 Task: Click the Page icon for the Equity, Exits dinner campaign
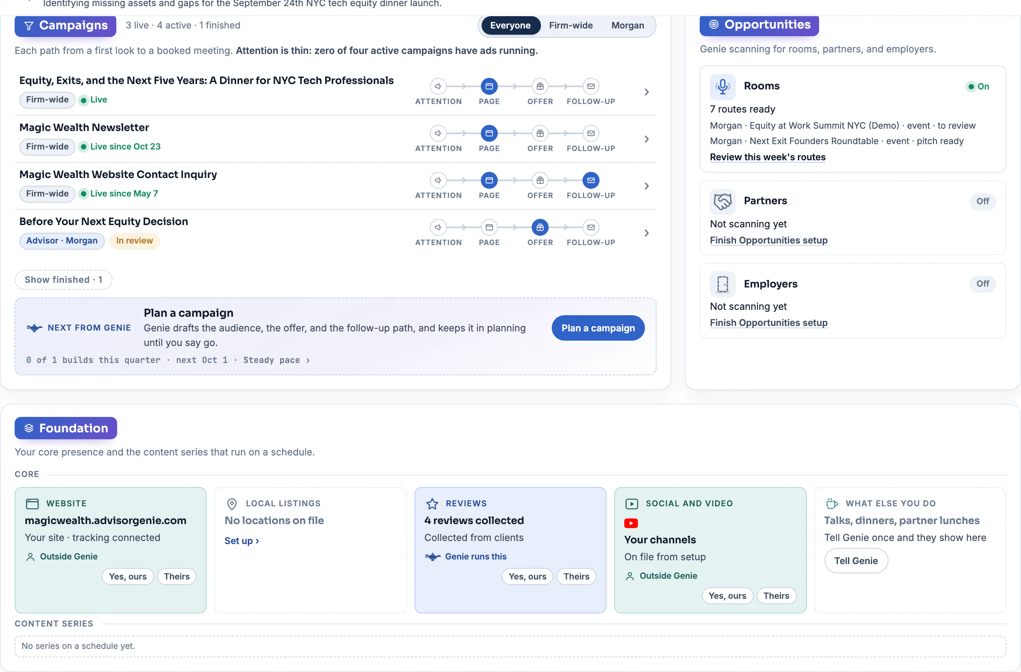pyautogui.click(x=489, y=86)
